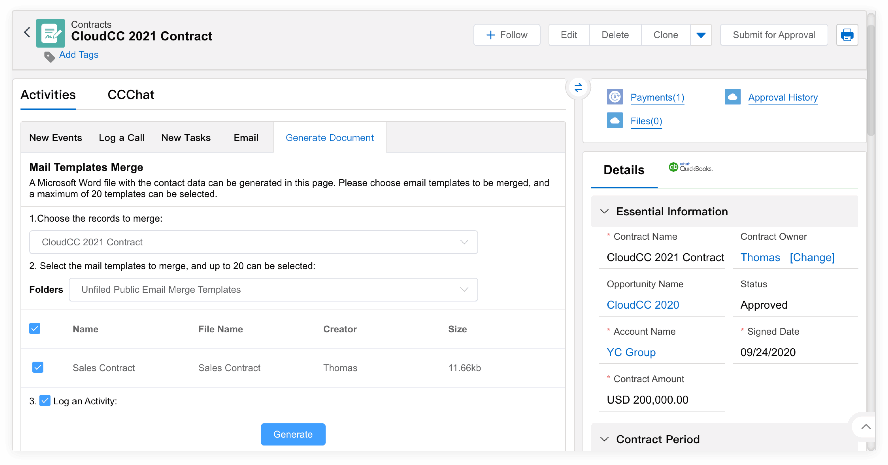Click the scroll-to-top arrow icon
The image size is (888, 465).
tap(866, 427)
